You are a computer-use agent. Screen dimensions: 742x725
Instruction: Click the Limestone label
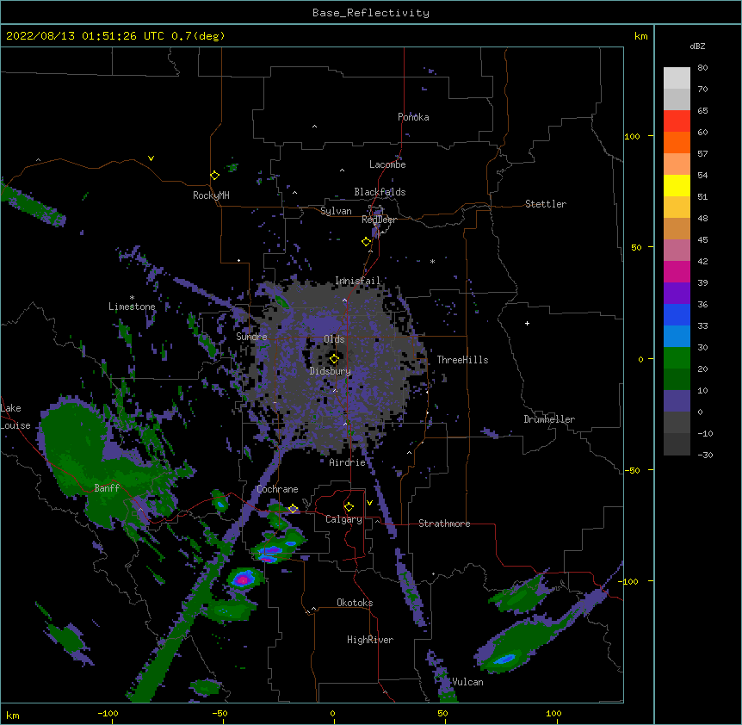click(x=132, y=307)
